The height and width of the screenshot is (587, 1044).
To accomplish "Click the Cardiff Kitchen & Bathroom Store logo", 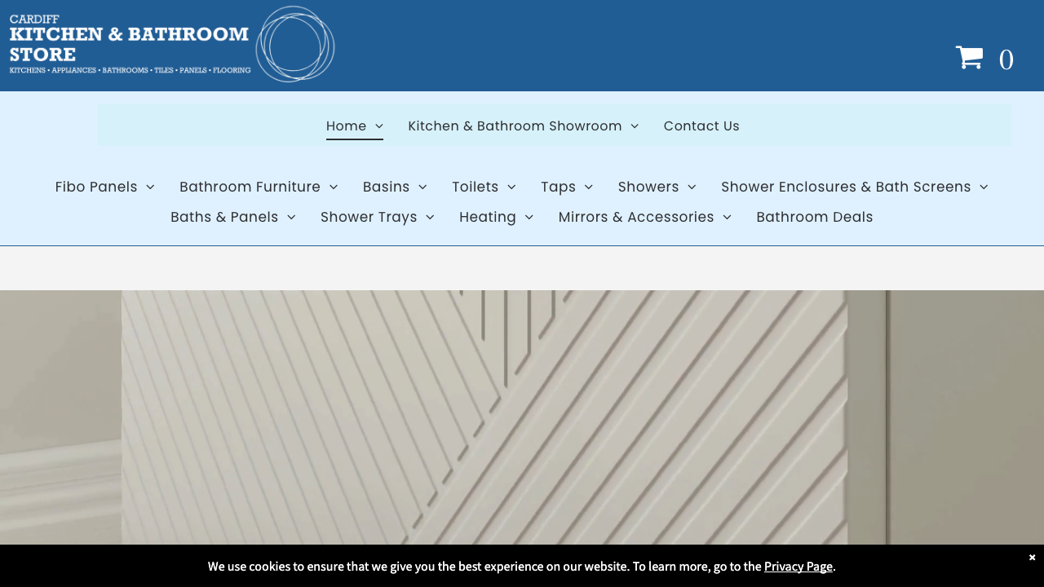I will [x=171, y=44].
